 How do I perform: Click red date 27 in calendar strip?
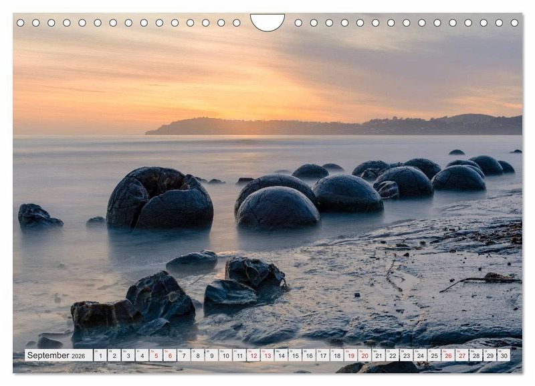click(461, 355)
